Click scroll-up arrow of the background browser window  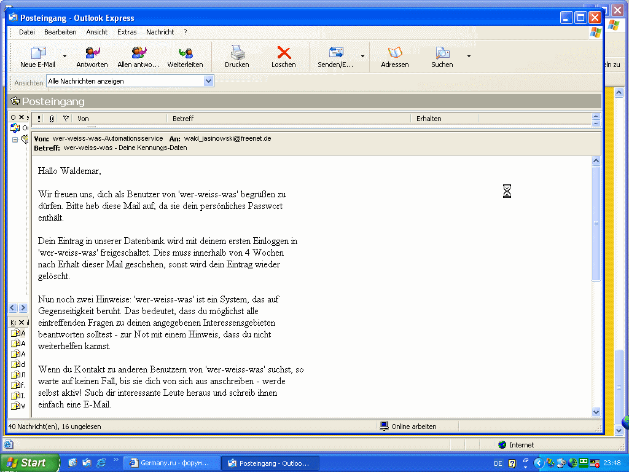coord(619,93)
